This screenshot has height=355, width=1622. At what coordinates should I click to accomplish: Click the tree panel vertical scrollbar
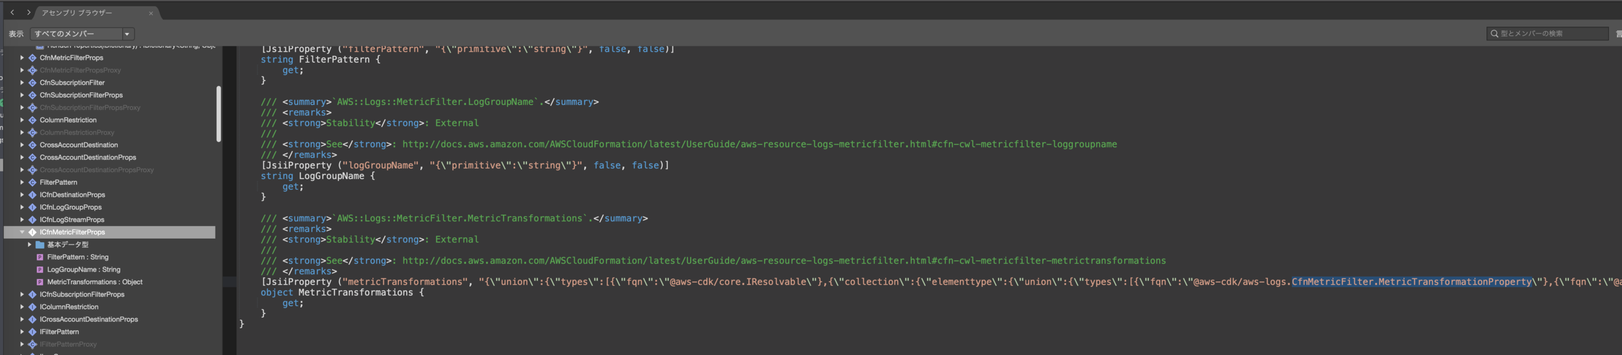219,114
